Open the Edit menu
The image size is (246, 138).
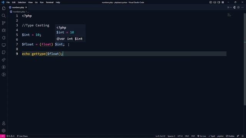pos(14,2)
